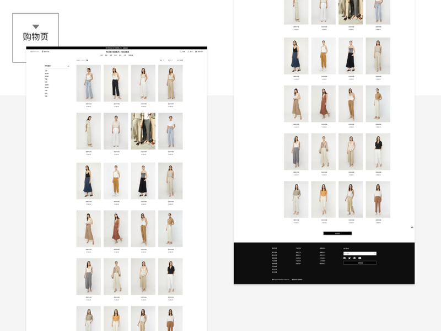Open the Facebook icon in footer

click(345, 258)
